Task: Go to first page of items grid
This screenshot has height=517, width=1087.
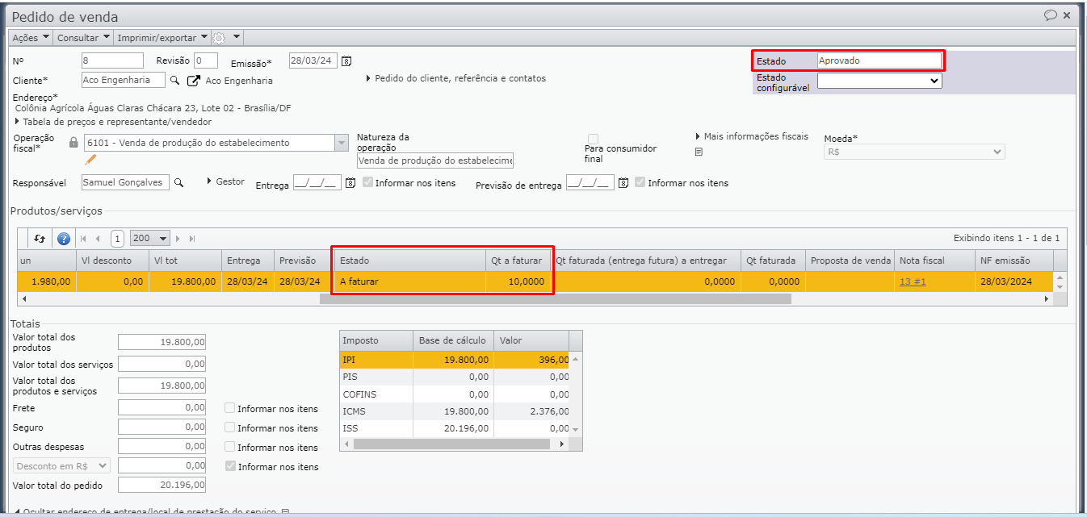Action: click(82, 239)
